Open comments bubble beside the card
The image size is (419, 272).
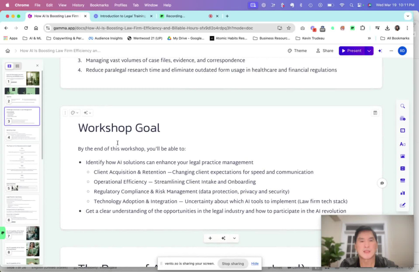(x=382, y=183)
